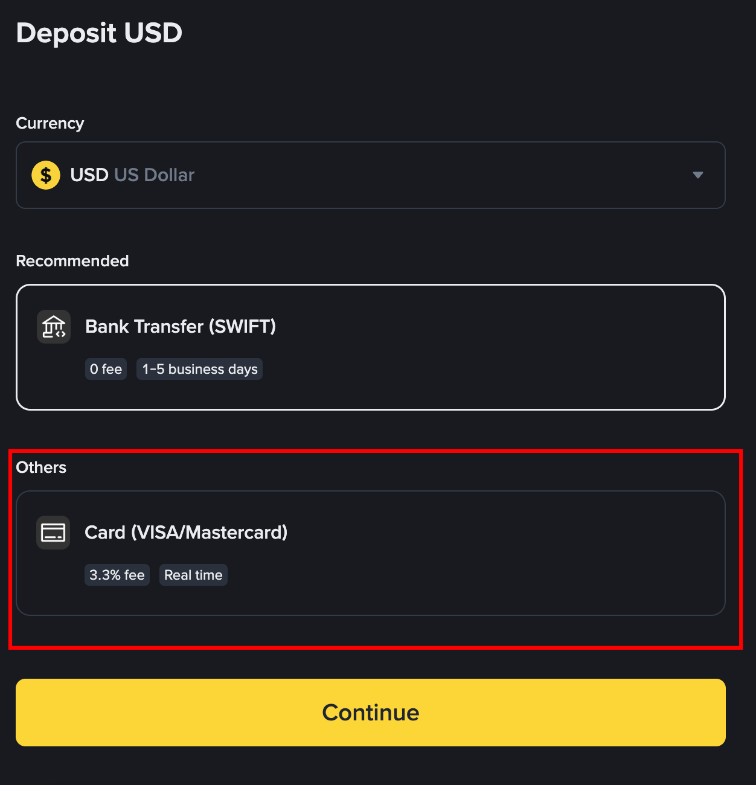Expand the currency dropdown arrow
Image resolution: width=756 pixels, height=785 pixels.
coord(698,175)
